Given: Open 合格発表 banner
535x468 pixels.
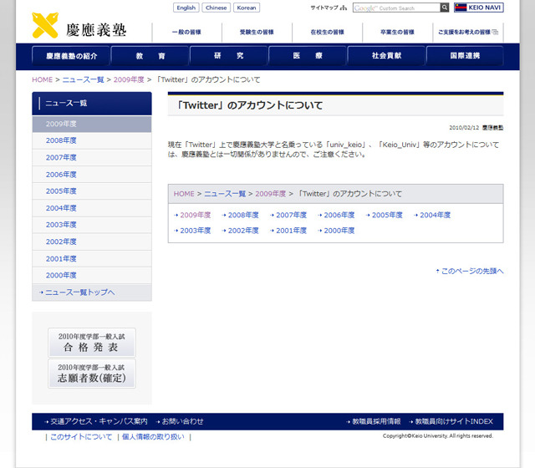Looking at the screenshot, I should click(92, 343).
